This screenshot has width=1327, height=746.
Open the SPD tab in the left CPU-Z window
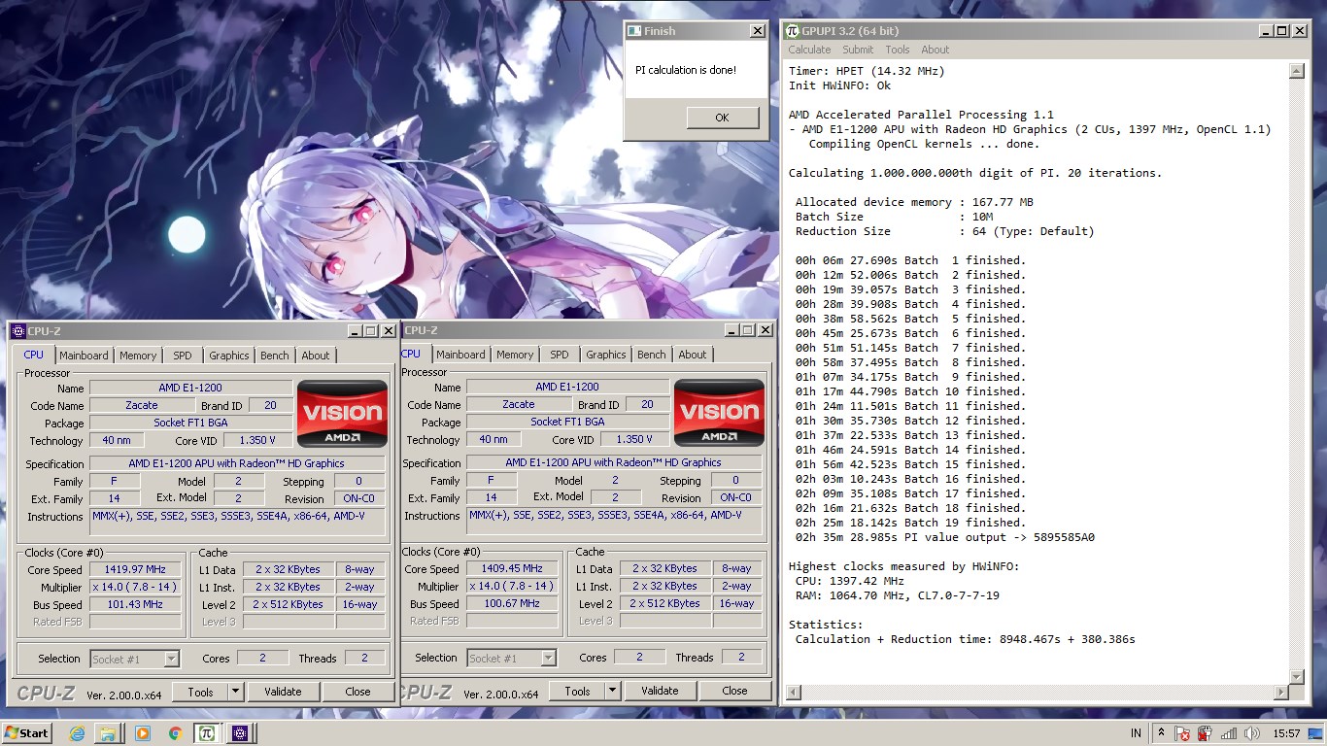point(183,356)
